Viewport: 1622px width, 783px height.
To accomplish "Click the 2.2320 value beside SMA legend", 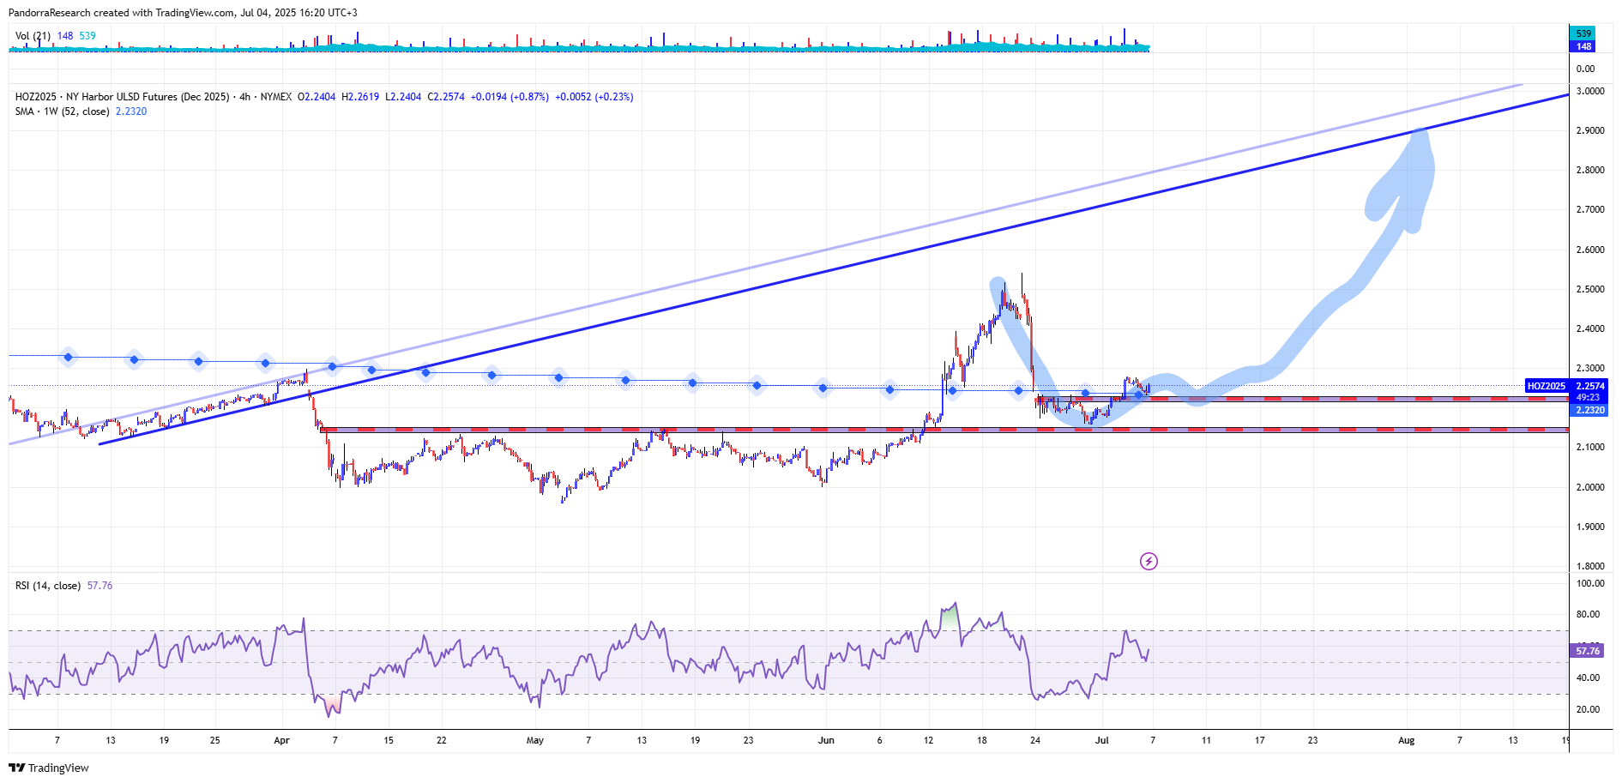I will click(131, 111).
